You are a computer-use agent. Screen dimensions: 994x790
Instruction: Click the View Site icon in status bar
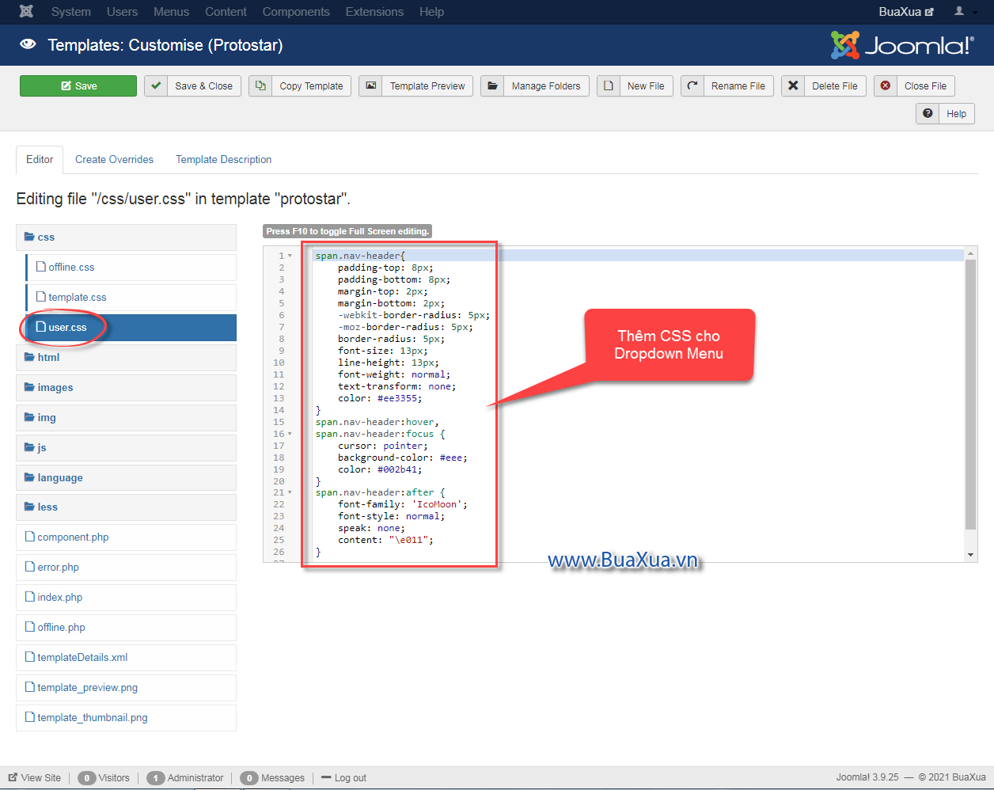pyautogui.click(x=13, y=778)
